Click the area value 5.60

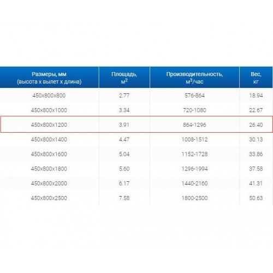[124, 169]
